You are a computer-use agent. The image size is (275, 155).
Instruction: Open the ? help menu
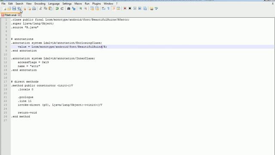116,3
